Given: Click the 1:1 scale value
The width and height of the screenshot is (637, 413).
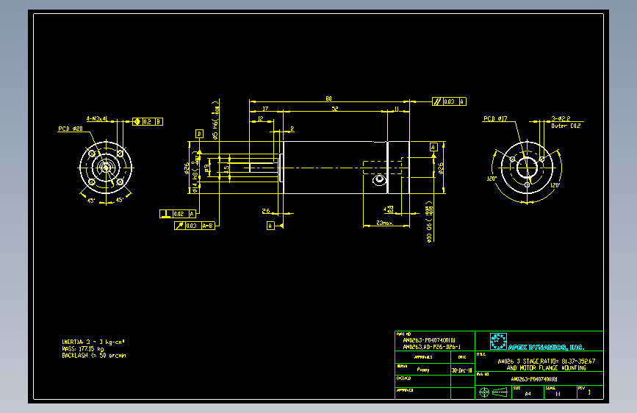Looking at the screenshot, I should (558, 393).
